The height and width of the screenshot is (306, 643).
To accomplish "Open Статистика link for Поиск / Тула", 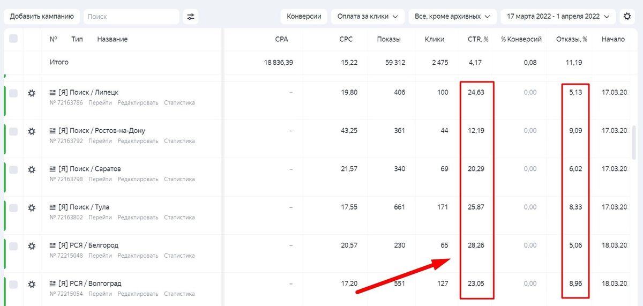I will (x=180, y=217).
